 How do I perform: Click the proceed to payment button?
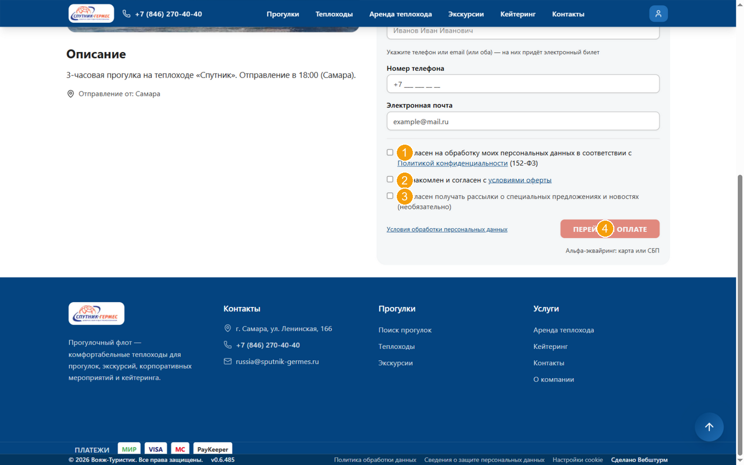610,229
